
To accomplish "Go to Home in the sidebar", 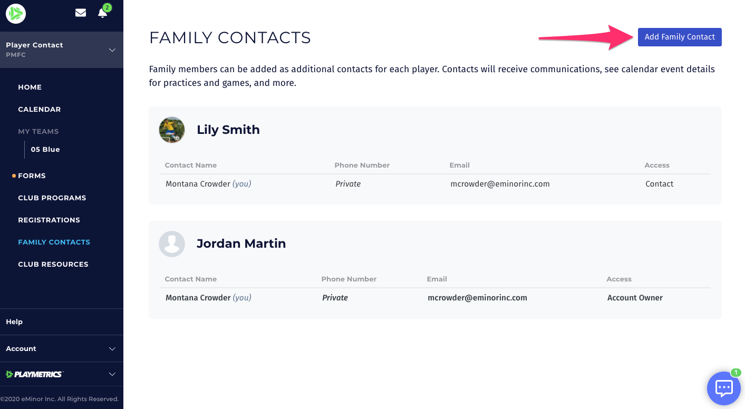I will (30, 87).
